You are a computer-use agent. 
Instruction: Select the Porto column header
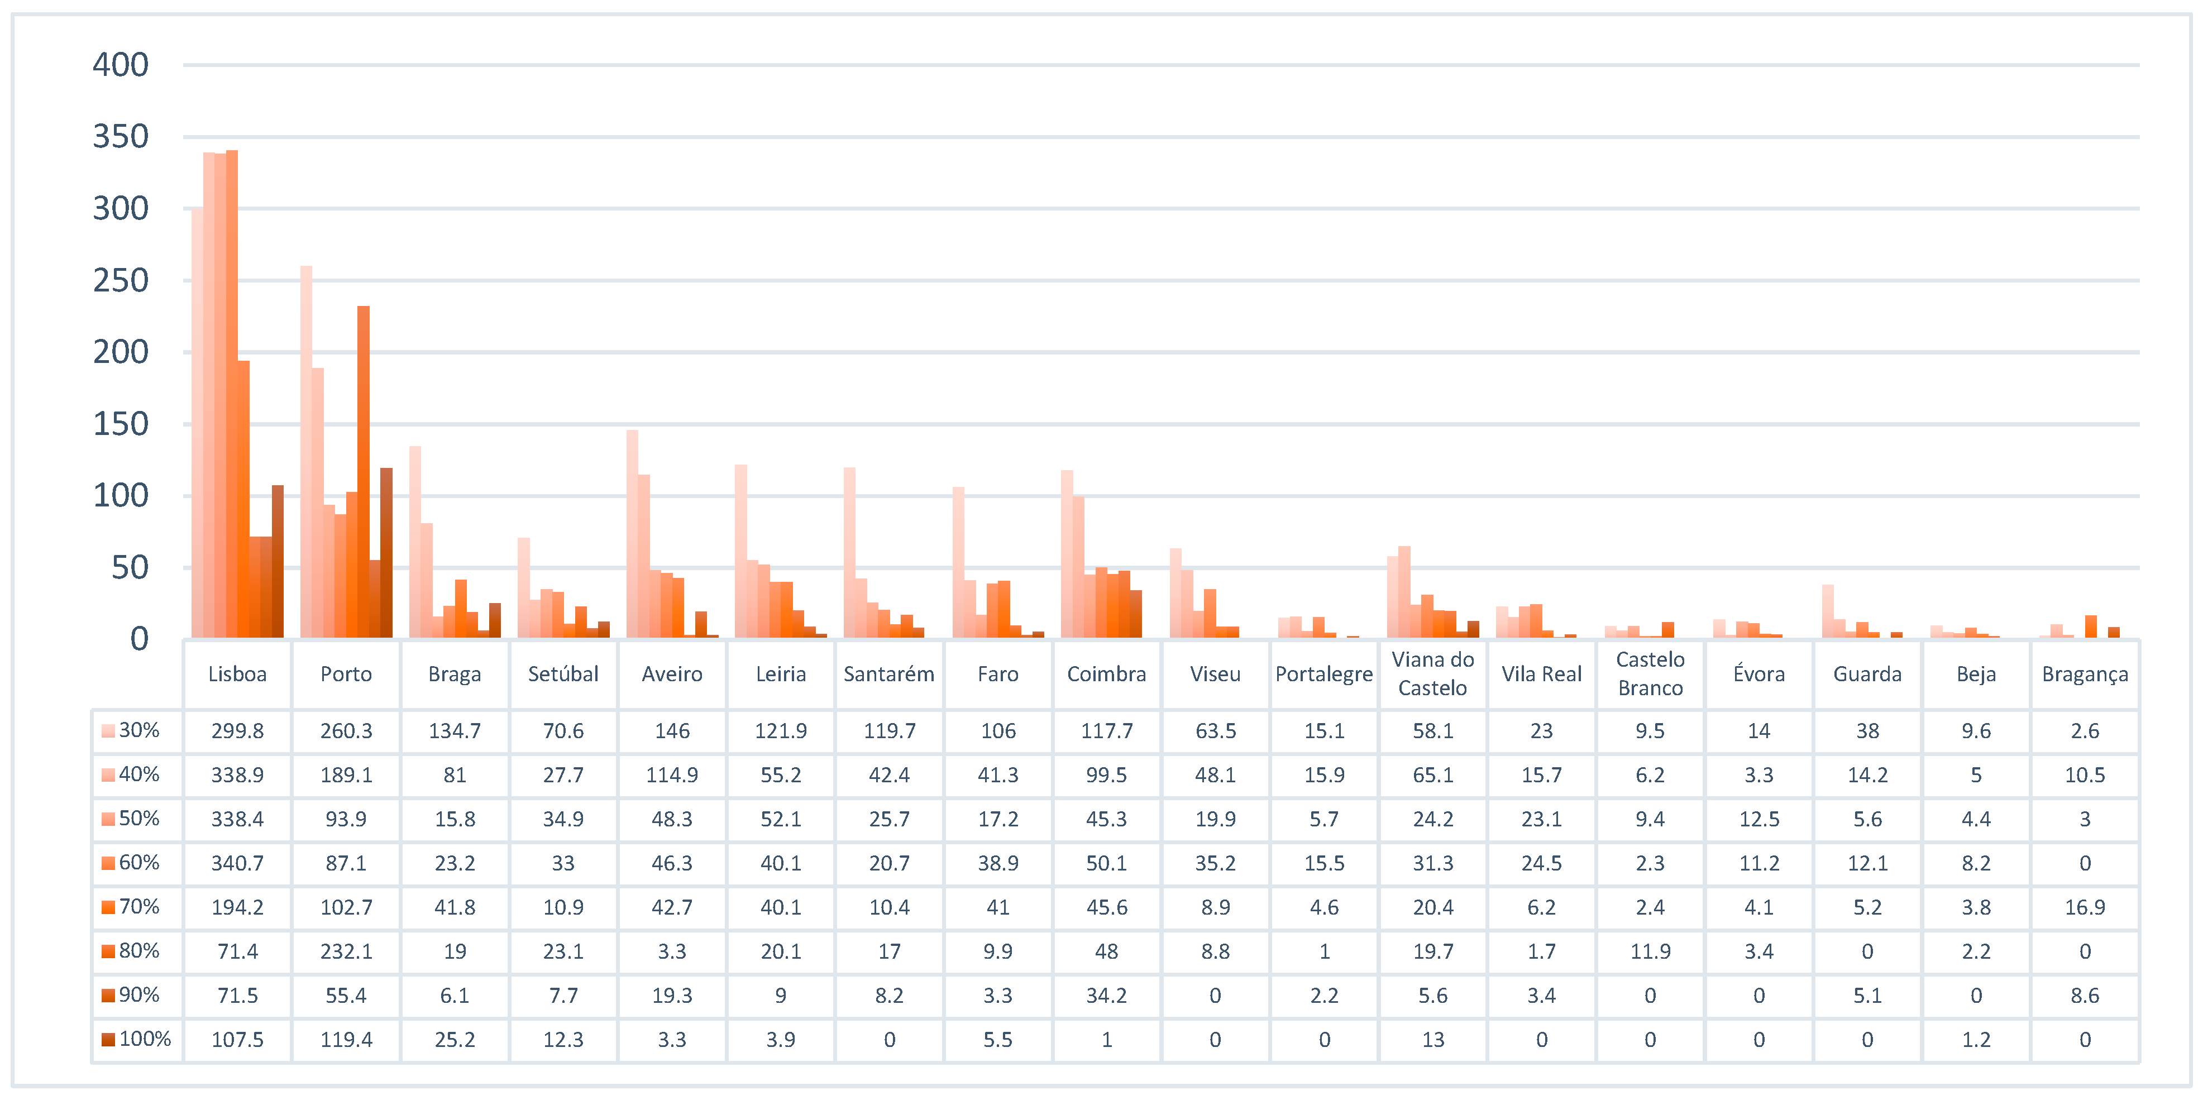pos(346,674)
